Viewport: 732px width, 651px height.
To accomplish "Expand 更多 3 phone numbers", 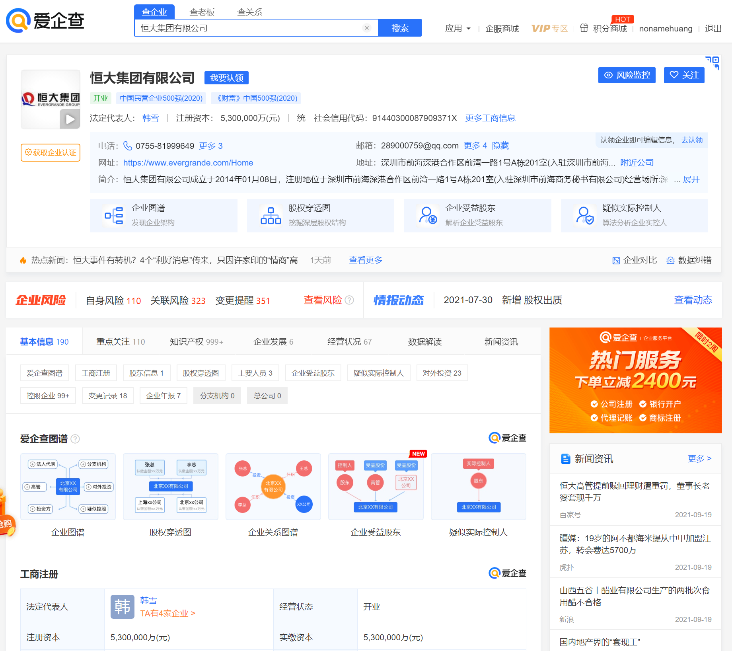I will pyautogui.click(x=211, y=146).
